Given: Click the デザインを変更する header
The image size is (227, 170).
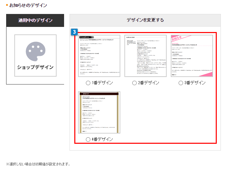Looking at the screenshot, I should coord(145,20).
